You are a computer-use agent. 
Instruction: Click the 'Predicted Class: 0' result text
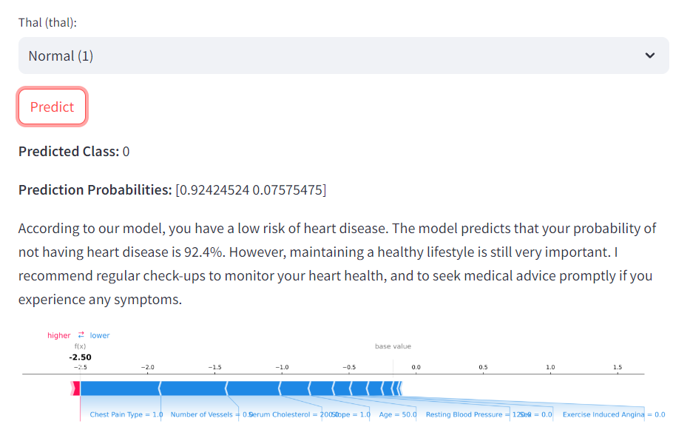point(74,152)
